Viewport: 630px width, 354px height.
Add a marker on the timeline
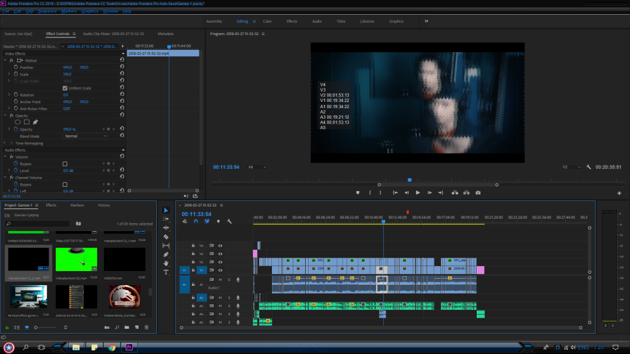[x=218, y=221]
